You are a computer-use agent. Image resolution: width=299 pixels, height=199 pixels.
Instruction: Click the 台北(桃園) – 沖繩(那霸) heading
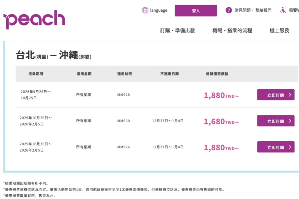click(x=54, y=55)
